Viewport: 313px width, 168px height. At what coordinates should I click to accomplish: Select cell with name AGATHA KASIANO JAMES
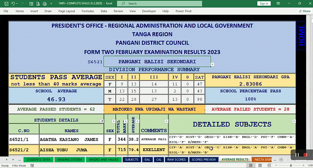(72, 139)
